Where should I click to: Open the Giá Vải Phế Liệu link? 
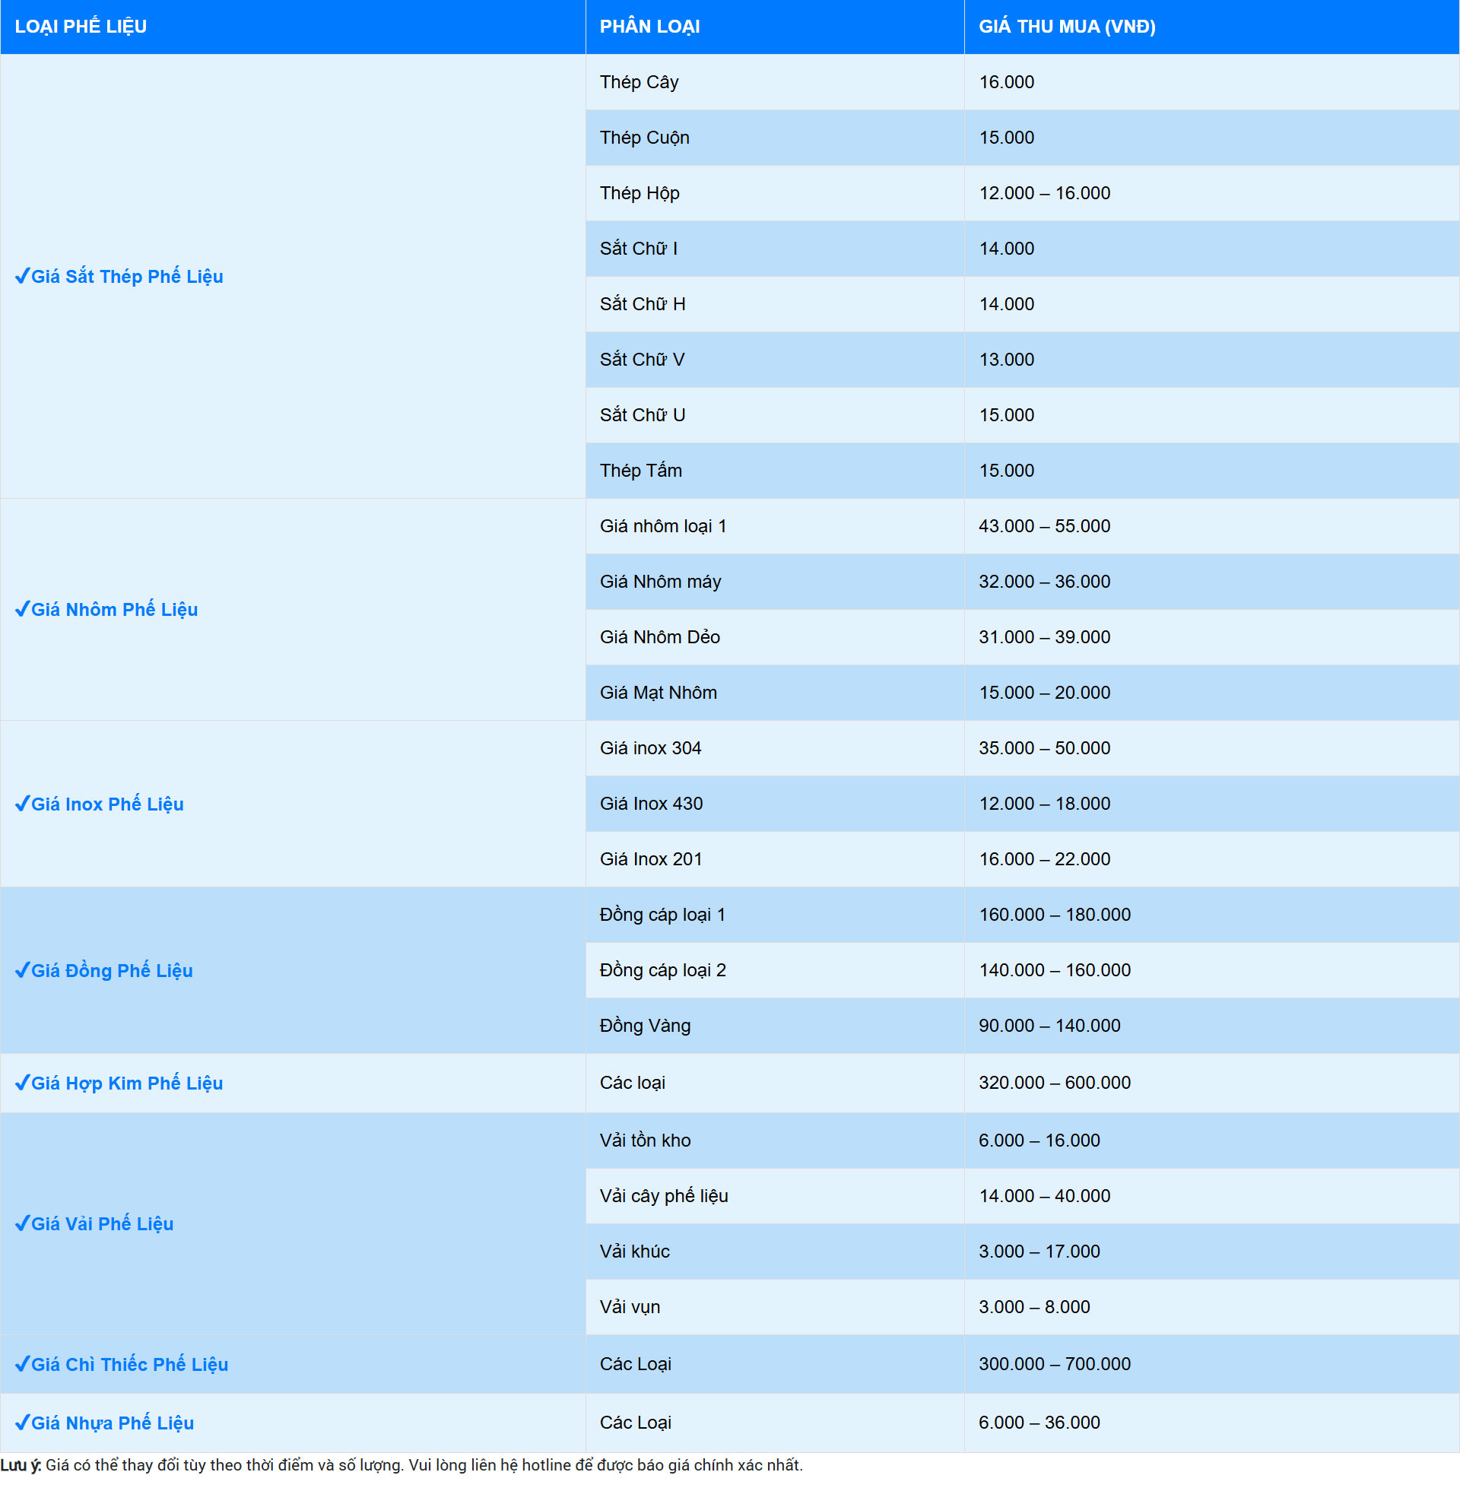pos(102,1223)
